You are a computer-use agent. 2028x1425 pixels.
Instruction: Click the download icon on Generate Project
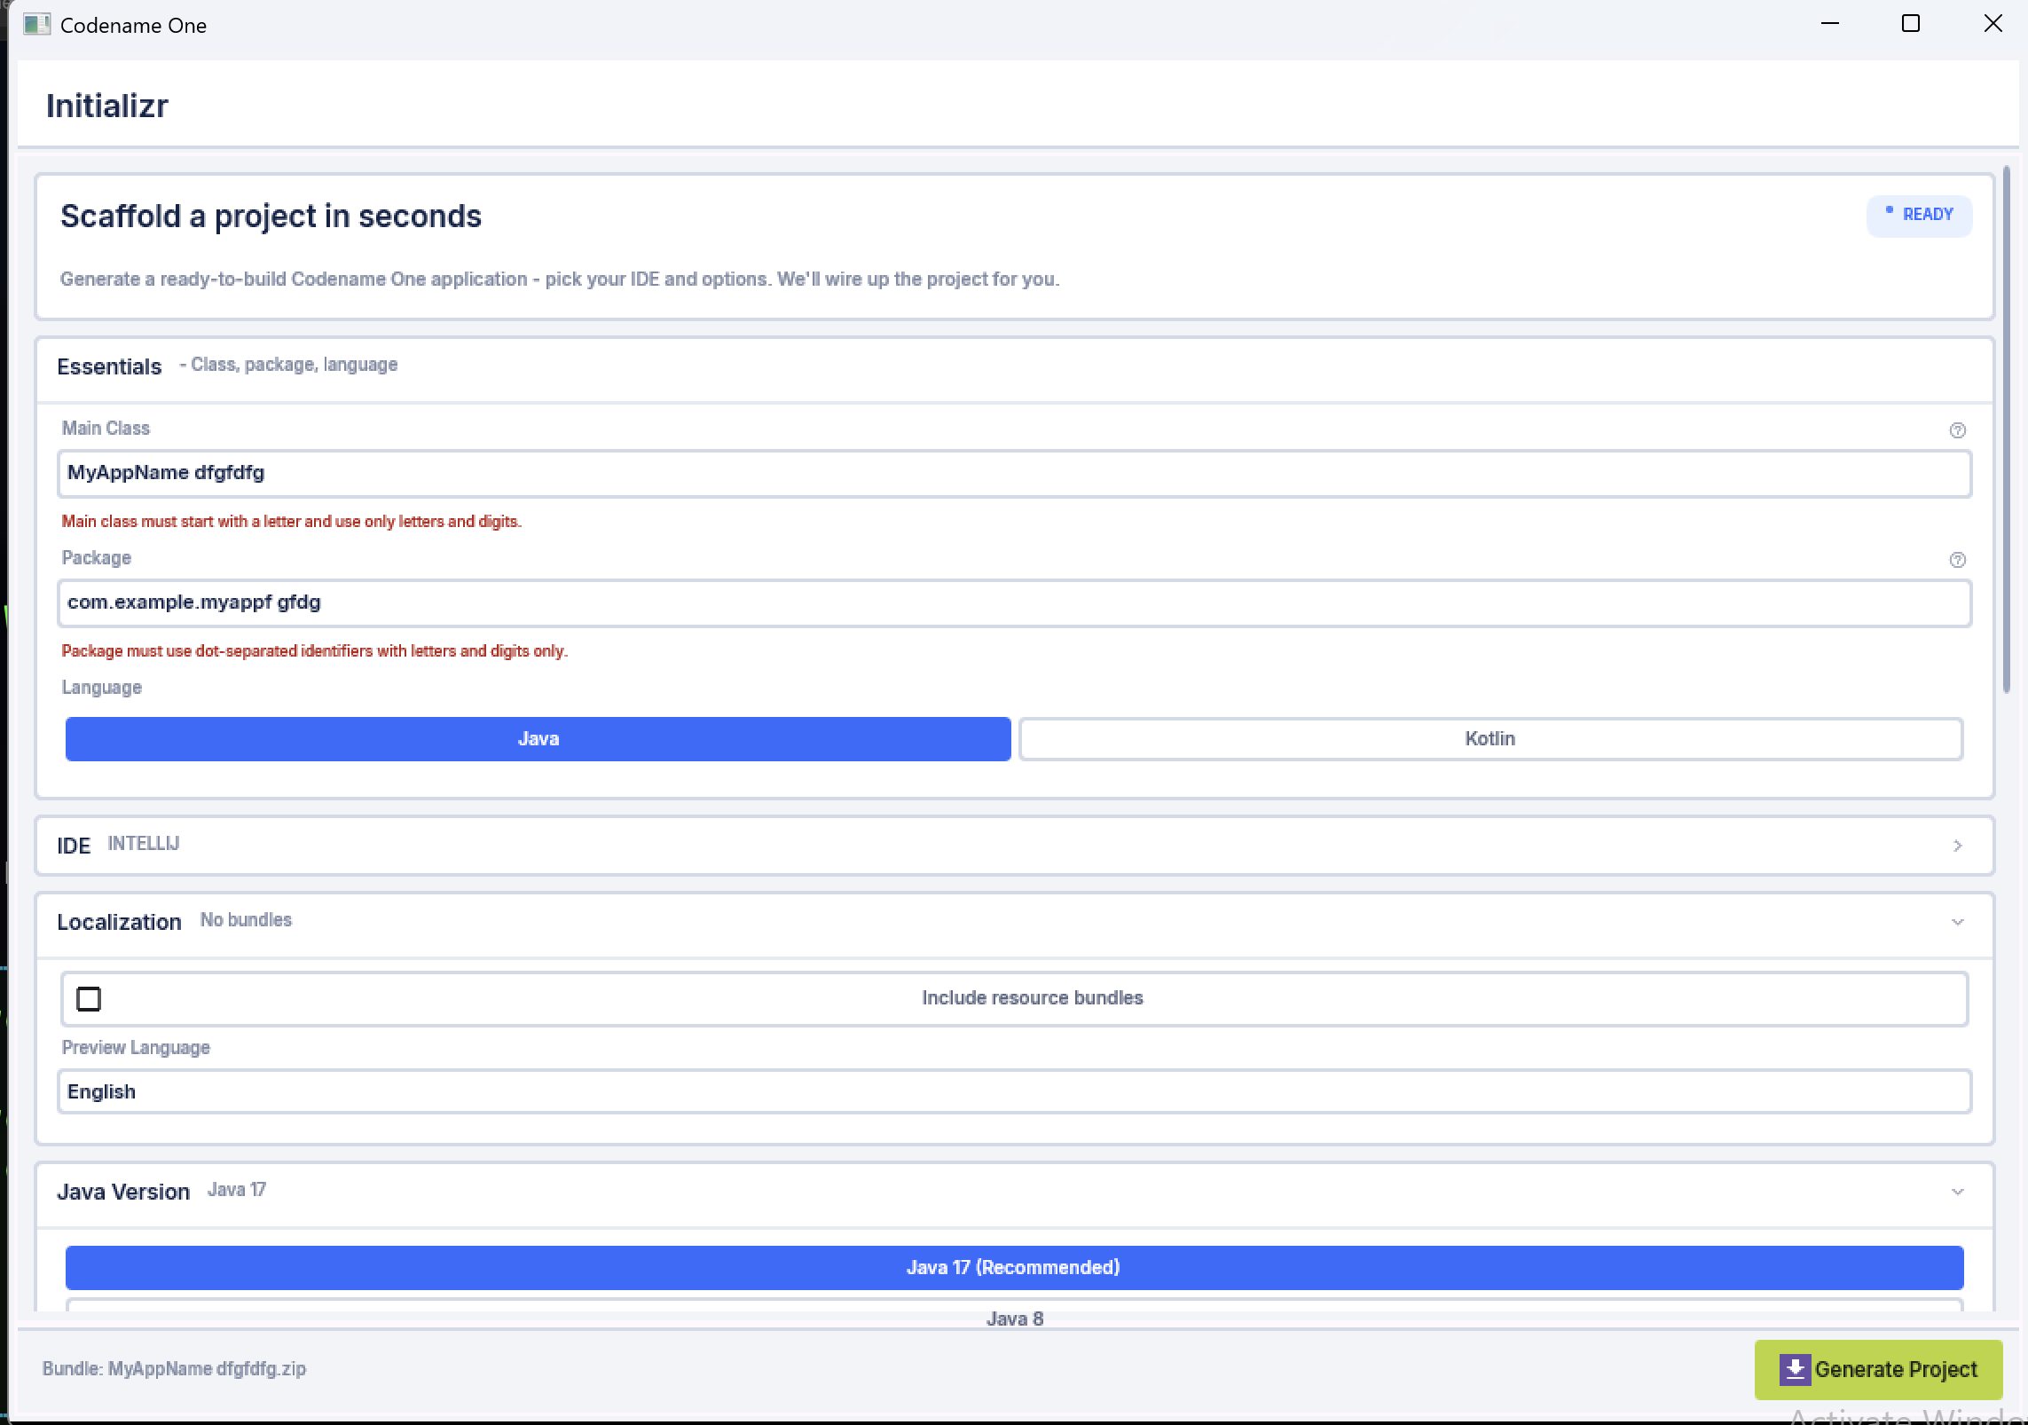click(1795, 1369)
